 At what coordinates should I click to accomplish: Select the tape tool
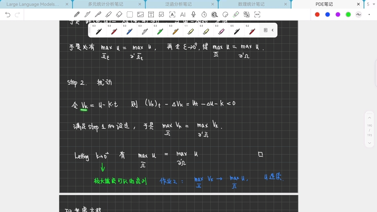pyautogui.click(x=215, y=14)
